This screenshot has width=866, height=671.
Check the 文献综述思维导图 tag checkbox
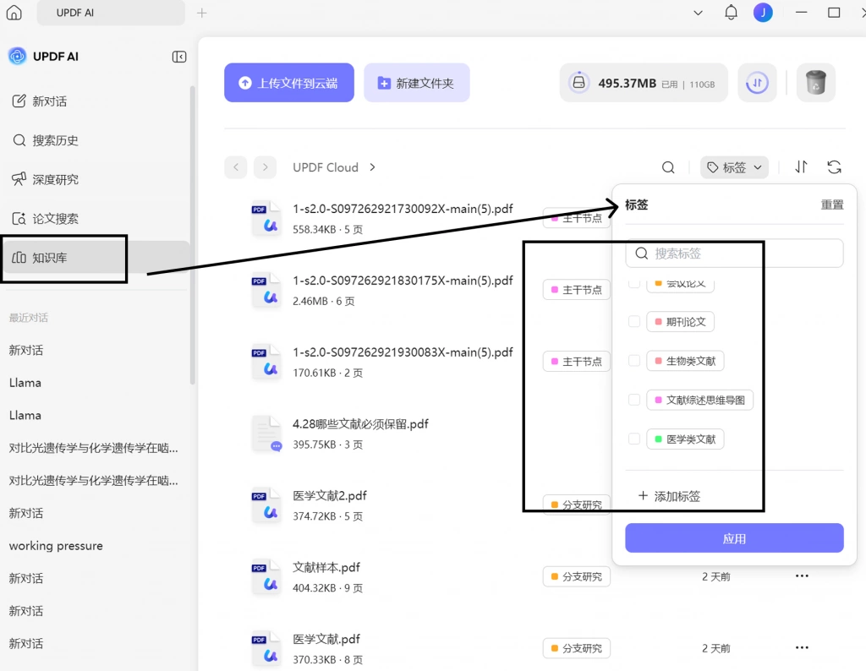pyautogui.click(x=634, y=400)
